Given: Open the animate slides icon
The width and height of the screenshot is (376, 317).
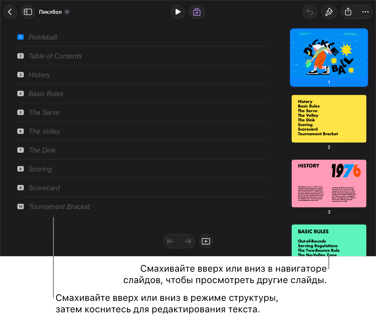Looking at the screenshot, I should click(197, 12).
